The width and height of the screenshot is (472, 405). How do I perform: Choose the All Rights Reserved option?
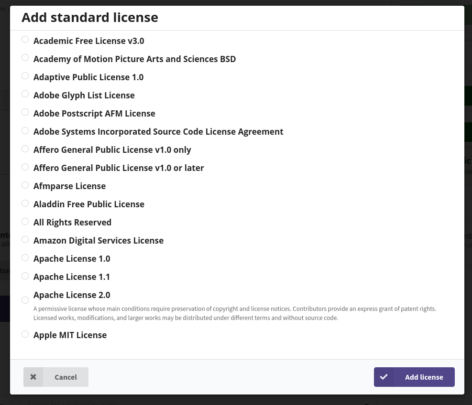25,221
